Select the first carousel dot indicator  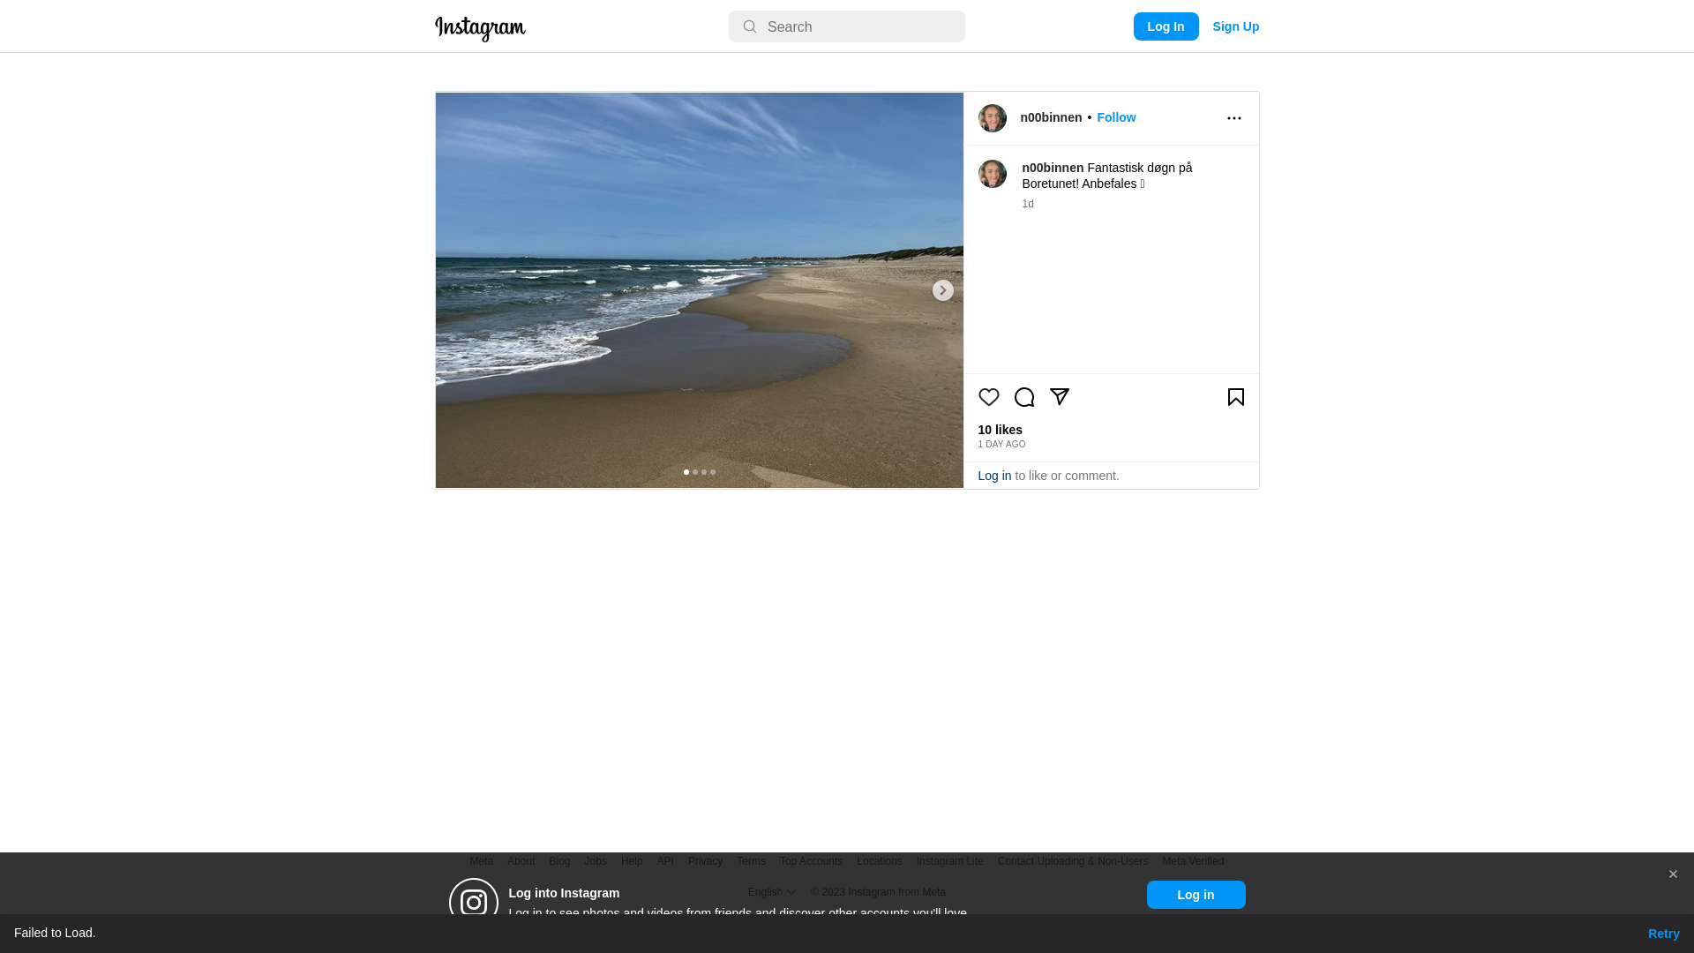point(686,472)
